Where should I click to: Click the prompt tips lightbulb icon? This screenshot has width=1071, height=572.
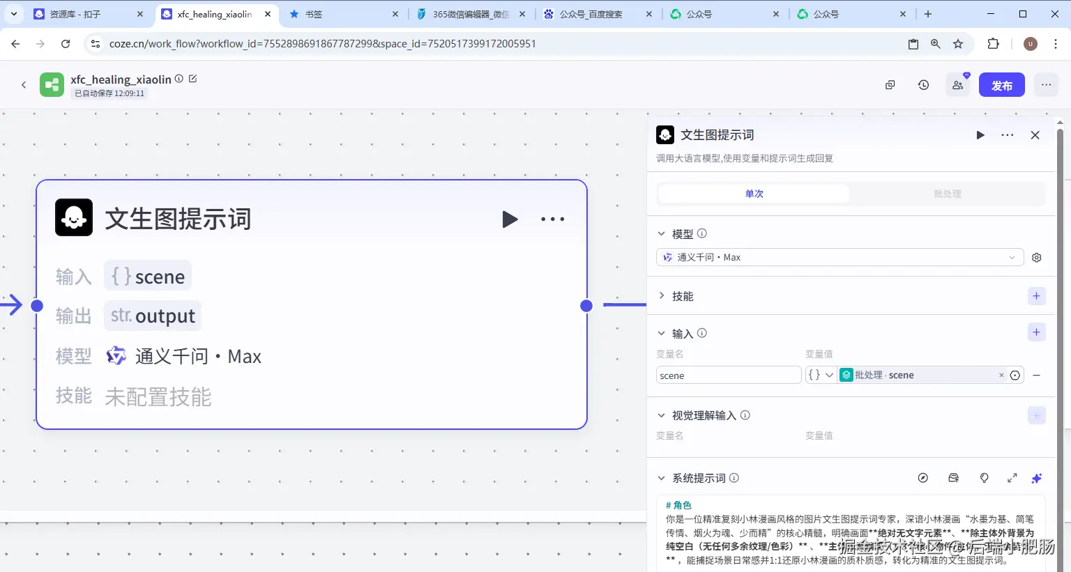pos(985,478)
